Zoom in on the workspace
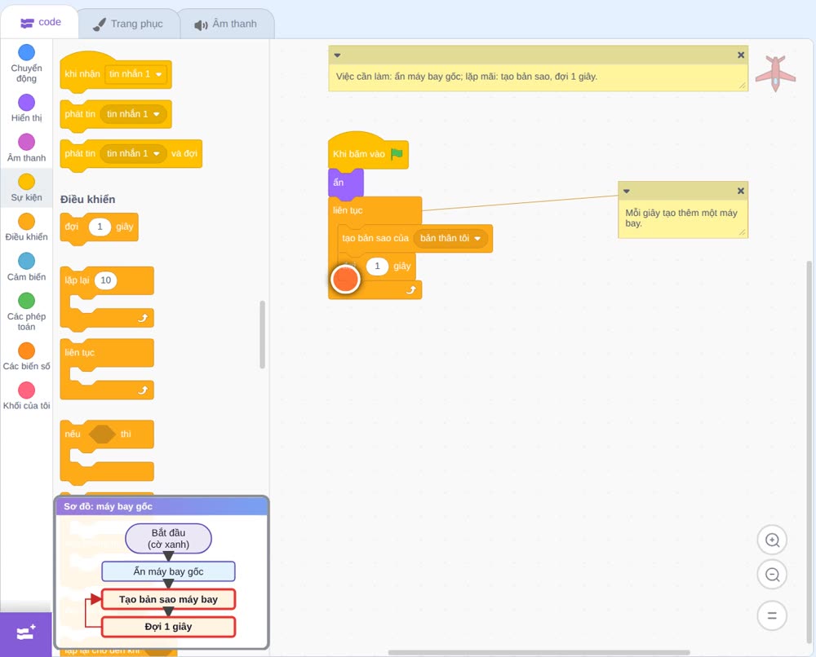816x657 pixels. pos(772,540)
